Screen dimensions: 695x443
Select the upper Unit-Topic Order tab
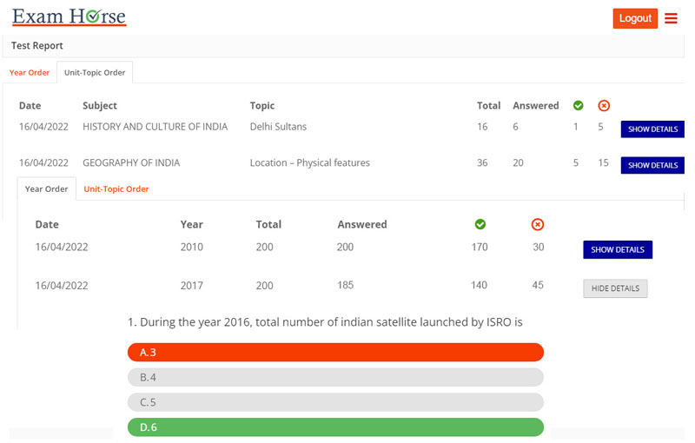click(95, 73)
